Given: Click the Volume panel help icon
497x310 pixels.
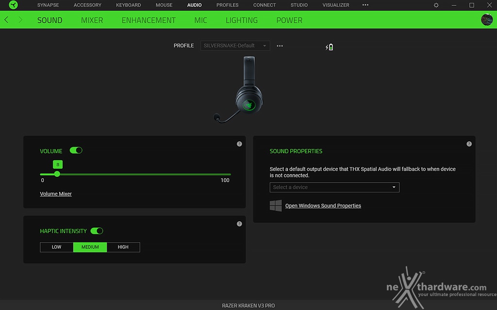Looking at the screenshot, I should [239, 144].
